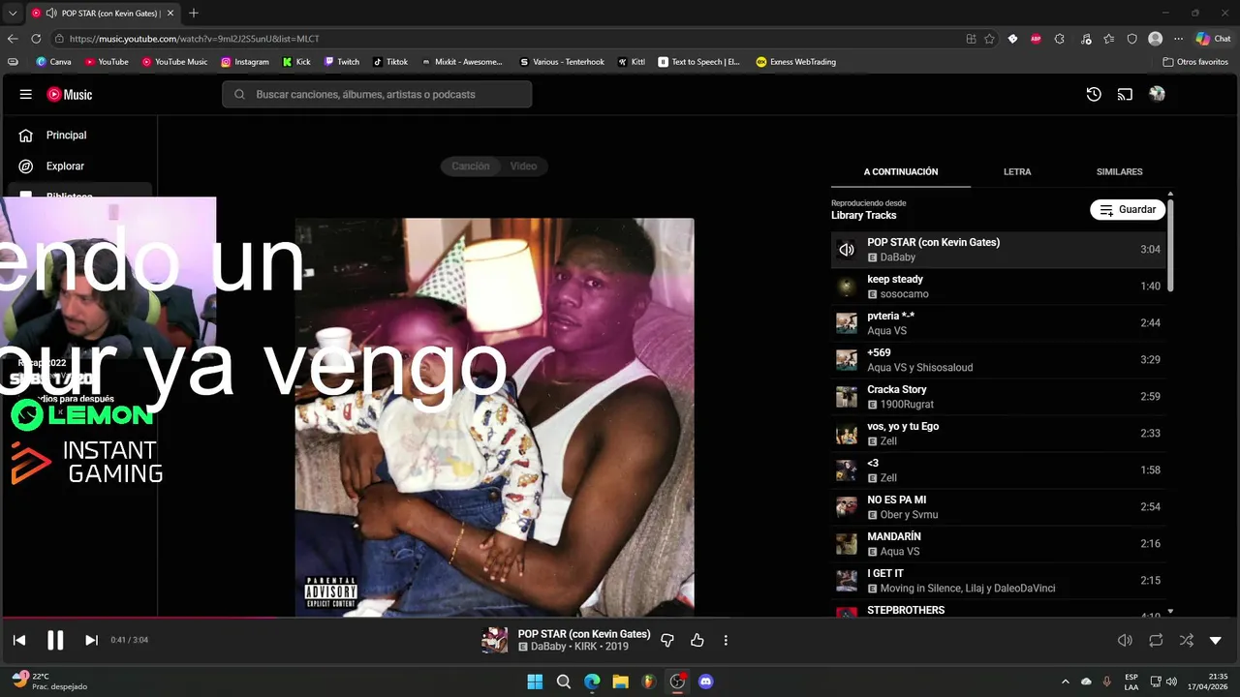Go back in the browser

[x=13, y=39]
